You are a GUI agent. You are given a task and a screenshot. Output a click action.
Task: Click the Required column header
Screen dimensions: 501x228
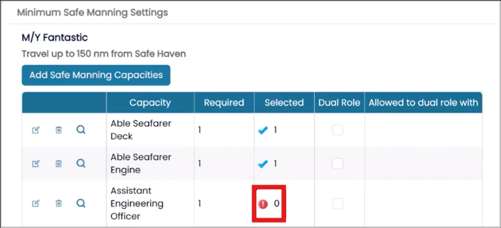click(224, 102)
